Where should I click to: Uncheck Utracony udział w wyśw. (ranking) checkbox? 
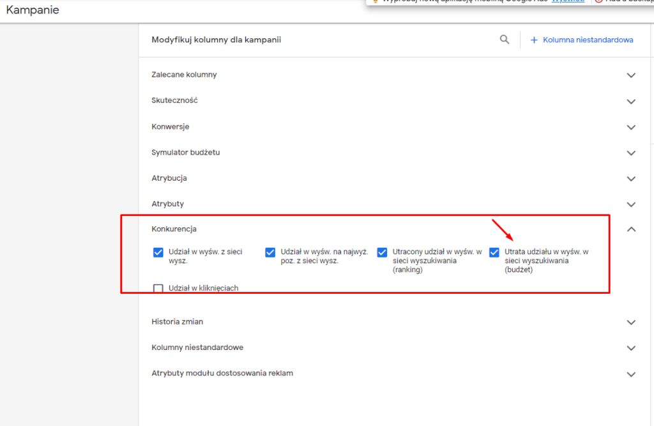point(382,252)
